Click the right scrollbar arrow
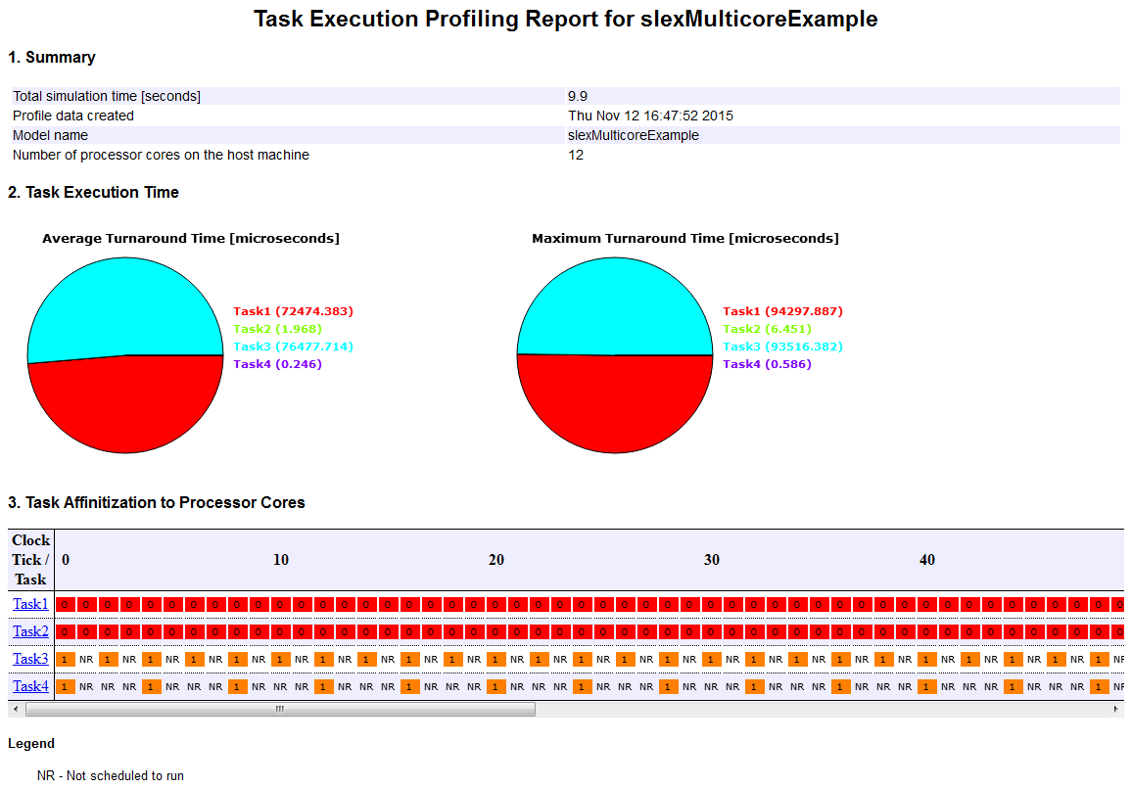1131x789 pixels. 1116,709
